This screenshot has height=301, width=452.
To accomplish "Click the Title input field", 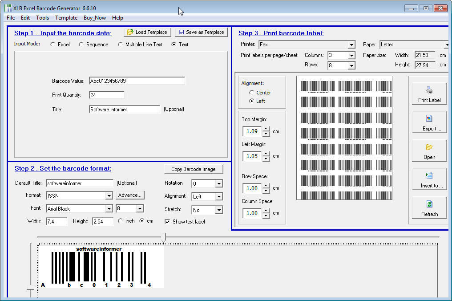I will 125,110.
